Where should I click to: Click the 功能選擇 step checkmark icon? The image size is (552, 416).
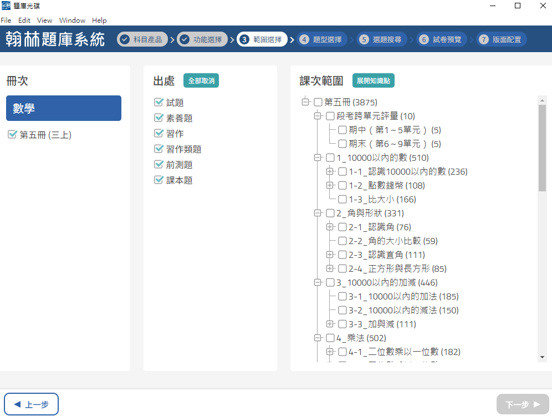(185, 39)
